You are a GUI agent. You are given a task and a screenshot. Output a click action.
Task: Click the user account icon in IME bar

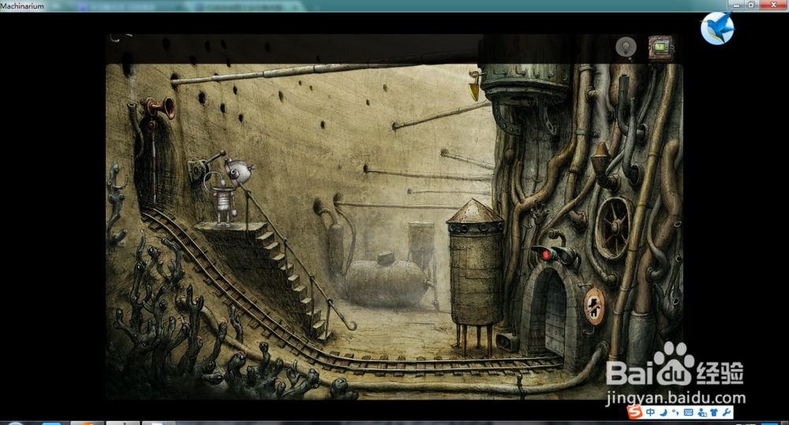click(x=702, y=412)
